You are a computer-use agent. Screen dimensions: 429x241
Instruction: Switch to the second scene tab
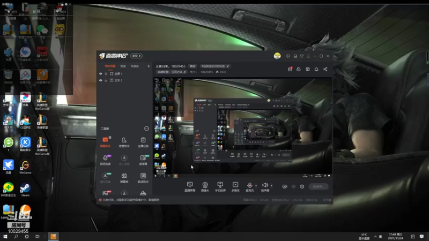[123, 66]
